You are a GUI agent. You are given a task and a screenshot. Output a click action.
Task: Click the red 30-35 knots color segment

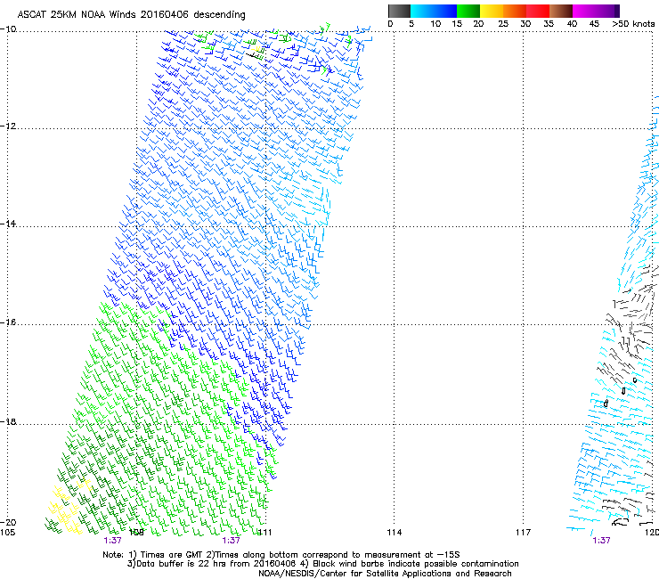point(538,11)
